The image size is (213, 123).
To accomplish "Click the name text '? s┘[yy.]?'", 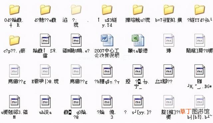I will click(x=137, y=112).
